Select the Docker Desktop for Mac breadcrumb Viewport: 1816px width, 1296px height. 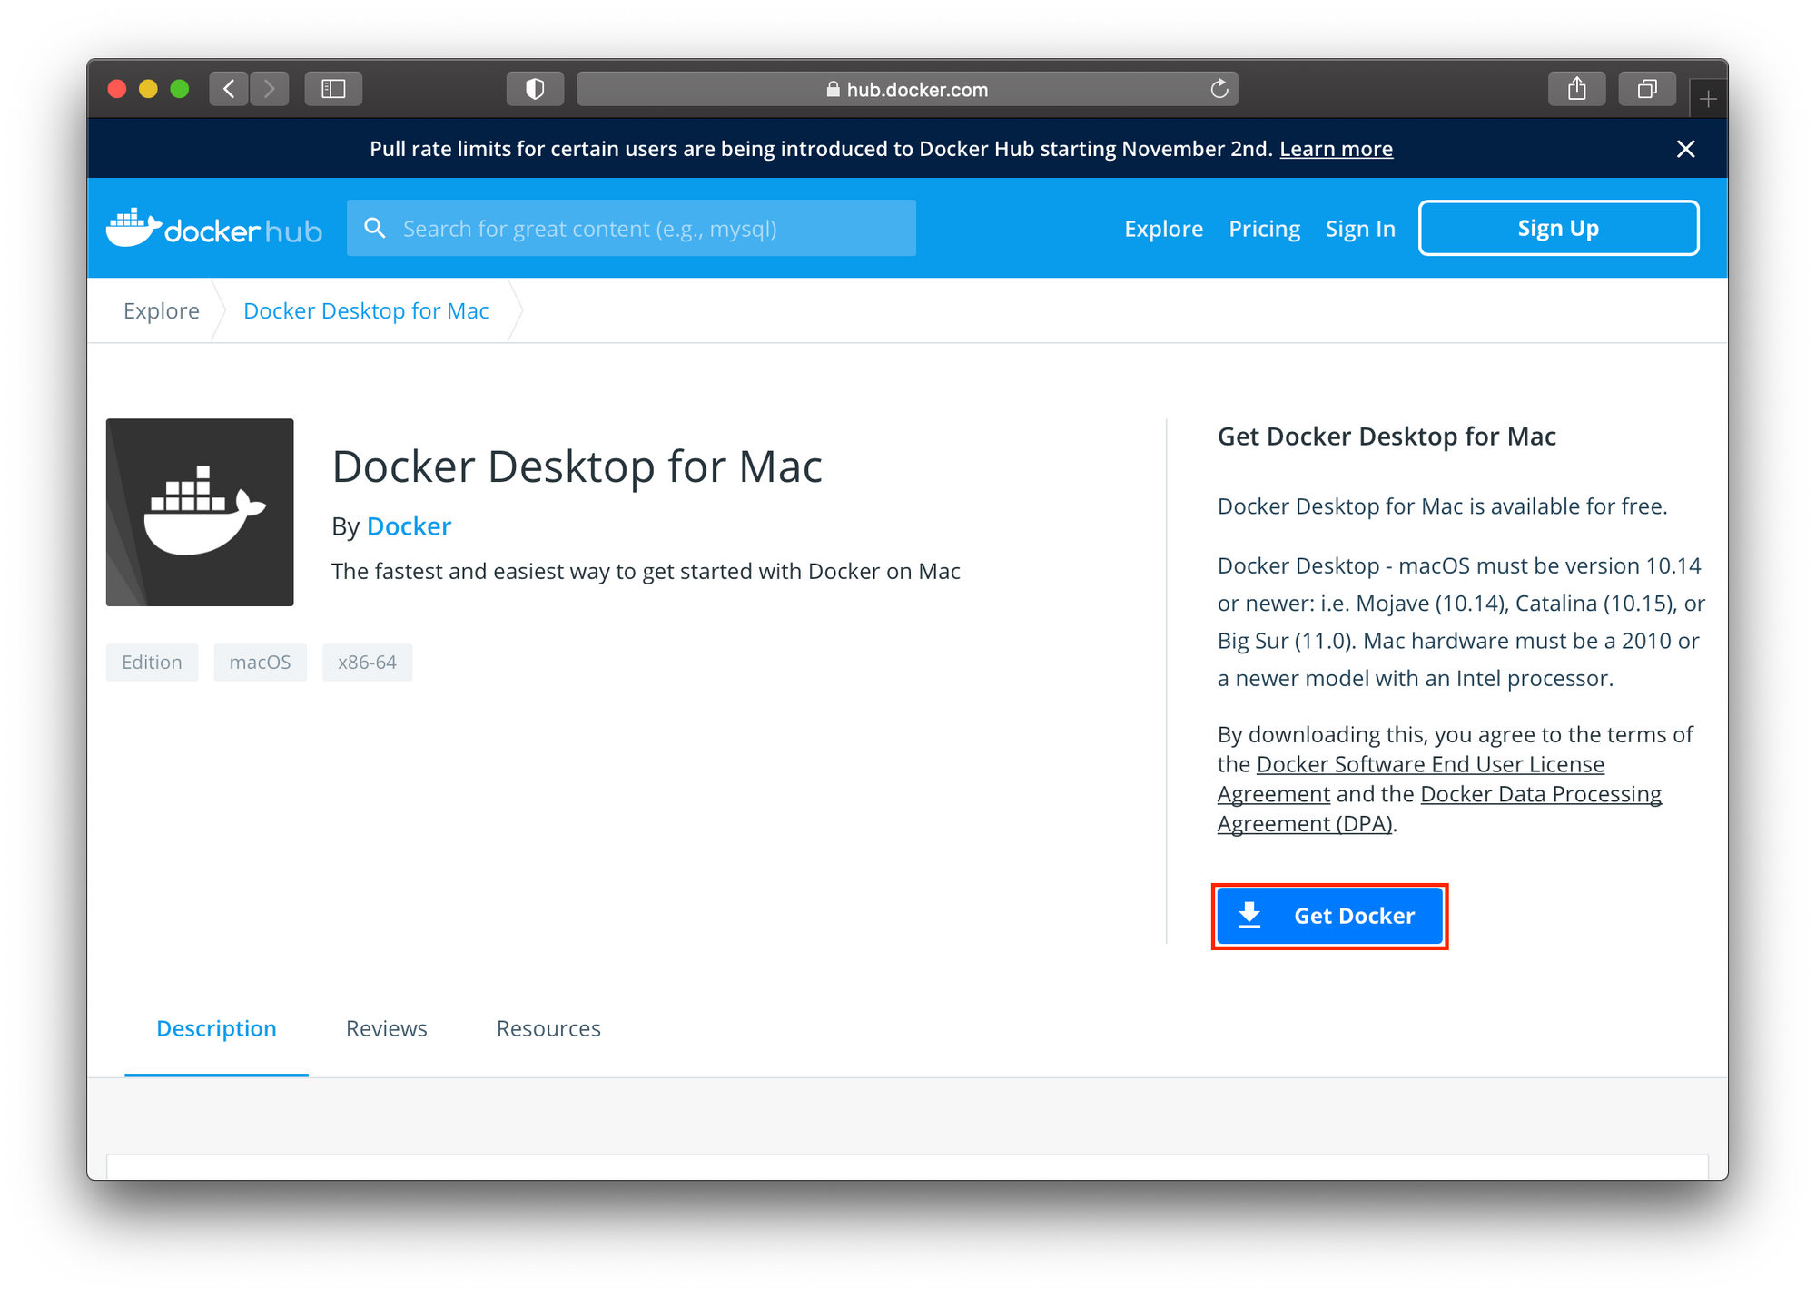pos(366,310)
